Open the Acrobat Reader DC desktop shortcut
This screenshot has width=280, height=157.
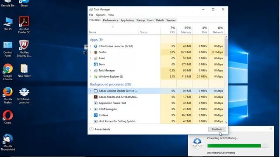click(24, 25)
